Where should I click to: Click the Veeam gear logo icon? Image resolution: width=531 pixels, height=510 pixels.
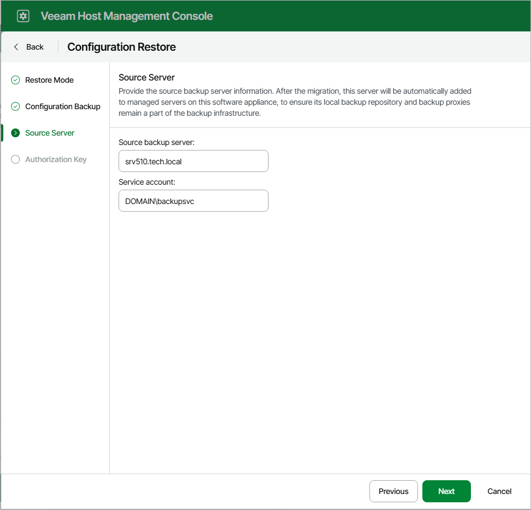(x=23, y=15)
